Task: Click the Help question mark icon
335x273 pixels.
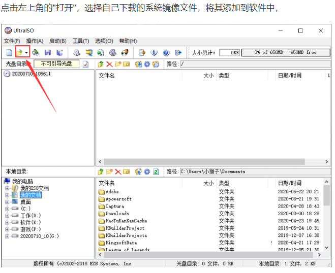Action: (x=166, y=52)
